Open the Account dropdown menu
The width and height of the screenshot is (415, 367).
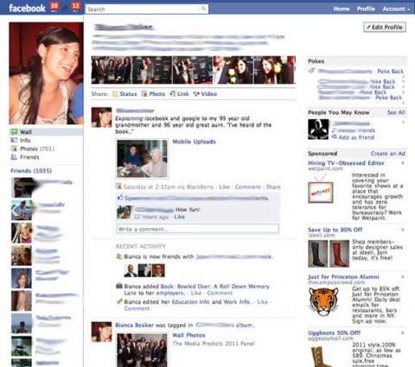pos(396,9)
